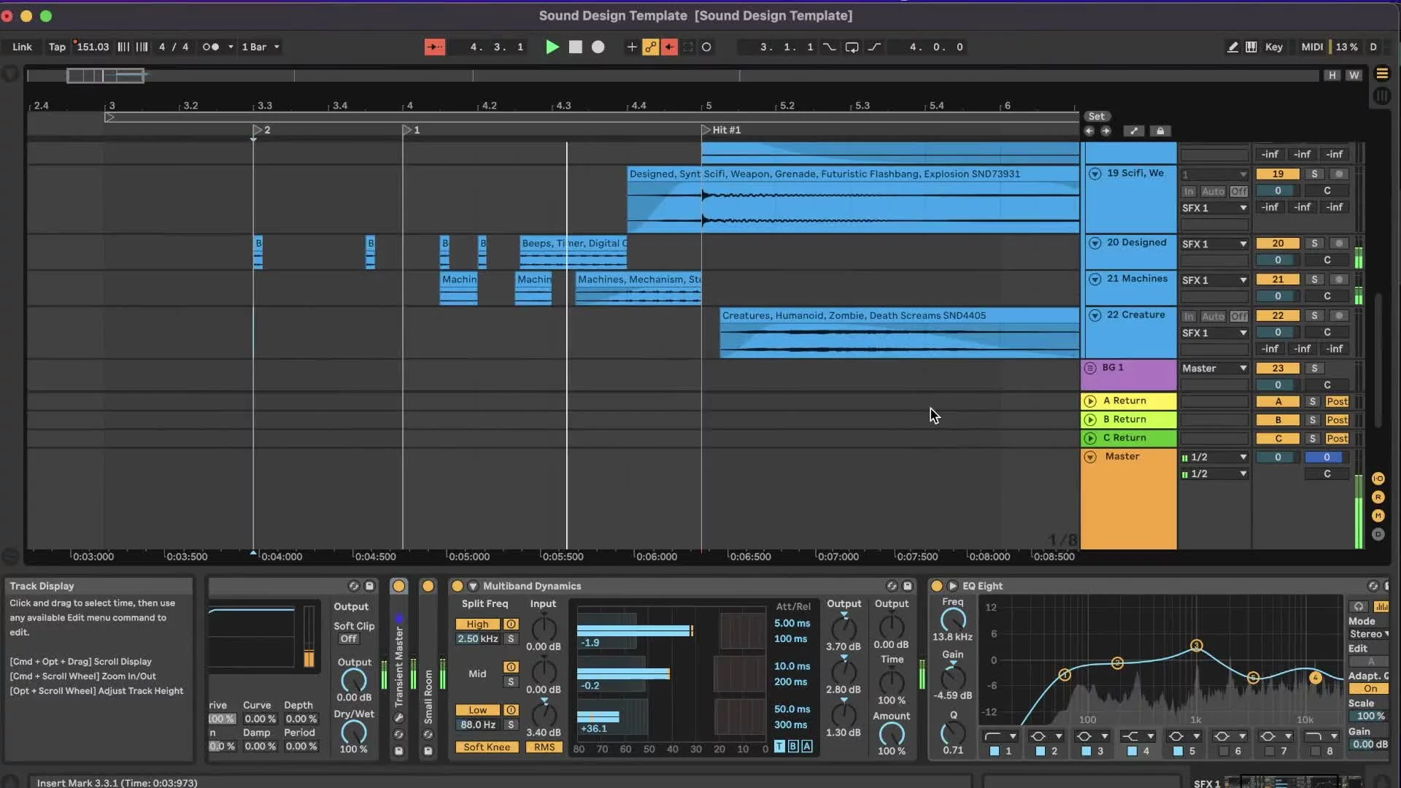Open EQ Eight hot-swap preset icon
The height and width of the screenshot is (788, 1401).
[x=1373, y=586]
